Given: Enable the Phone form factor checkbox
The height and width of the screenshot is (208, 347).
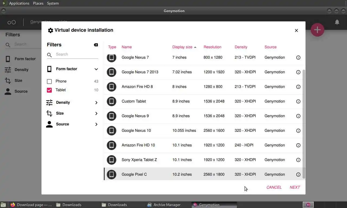Looking at the screenshot, I should (49, 81).
